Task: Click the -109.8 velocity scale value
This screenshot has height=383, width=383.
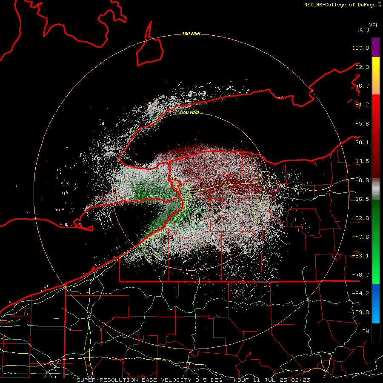Action: [x=359, y=312]
